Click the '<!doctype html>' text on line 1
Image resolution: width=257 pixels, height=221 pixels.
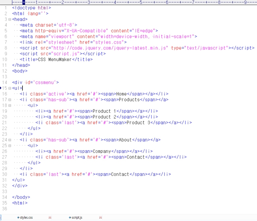(32, 8)
